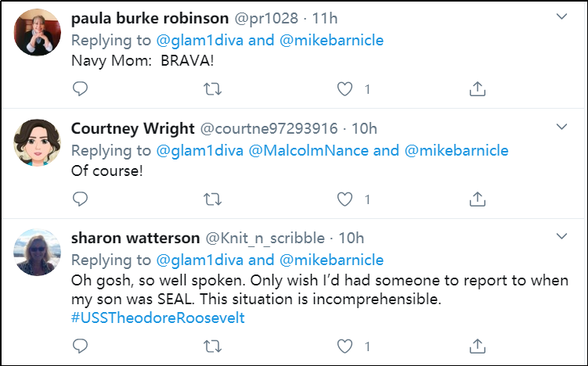The image size is (588, 366).
Task: Like sharon watterson's SEAL tweet
Action: [345, 345]
